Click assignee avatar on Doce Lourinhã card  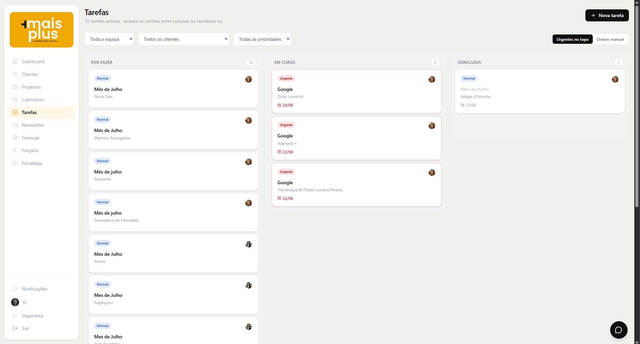point(432,79)
